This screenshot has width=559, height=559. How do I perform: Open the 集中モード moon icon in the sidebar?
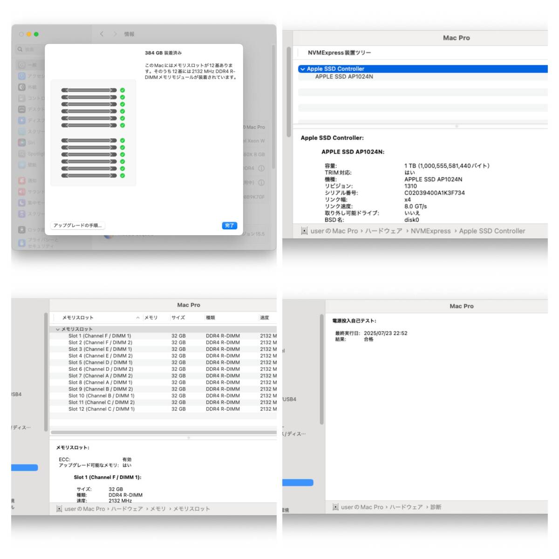tap(21, 203)
